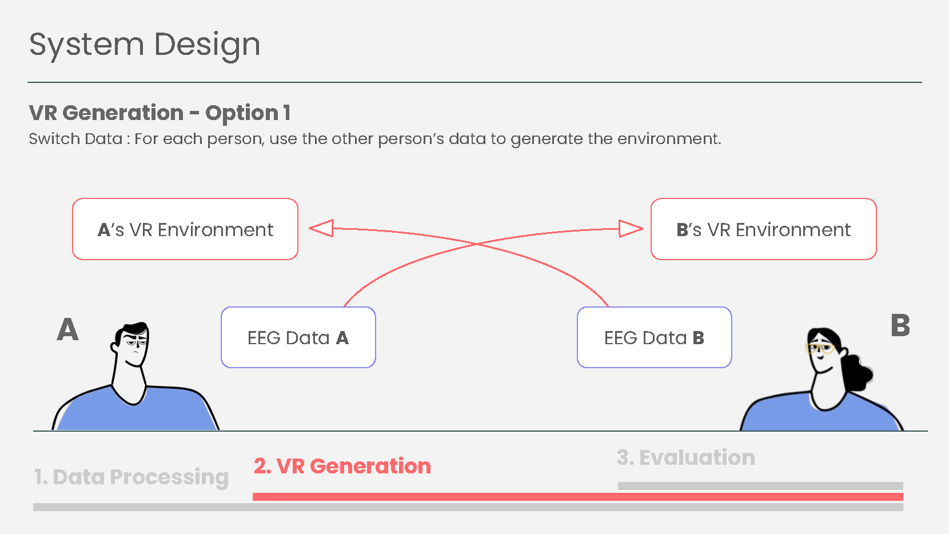Click the VR Generation - Option 1 heading
This screenshot has width=949, height=534.
point(160,113)
